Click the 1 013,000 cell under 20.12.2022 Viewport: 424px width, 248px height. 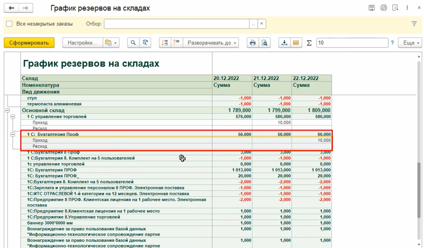(232, 170)
